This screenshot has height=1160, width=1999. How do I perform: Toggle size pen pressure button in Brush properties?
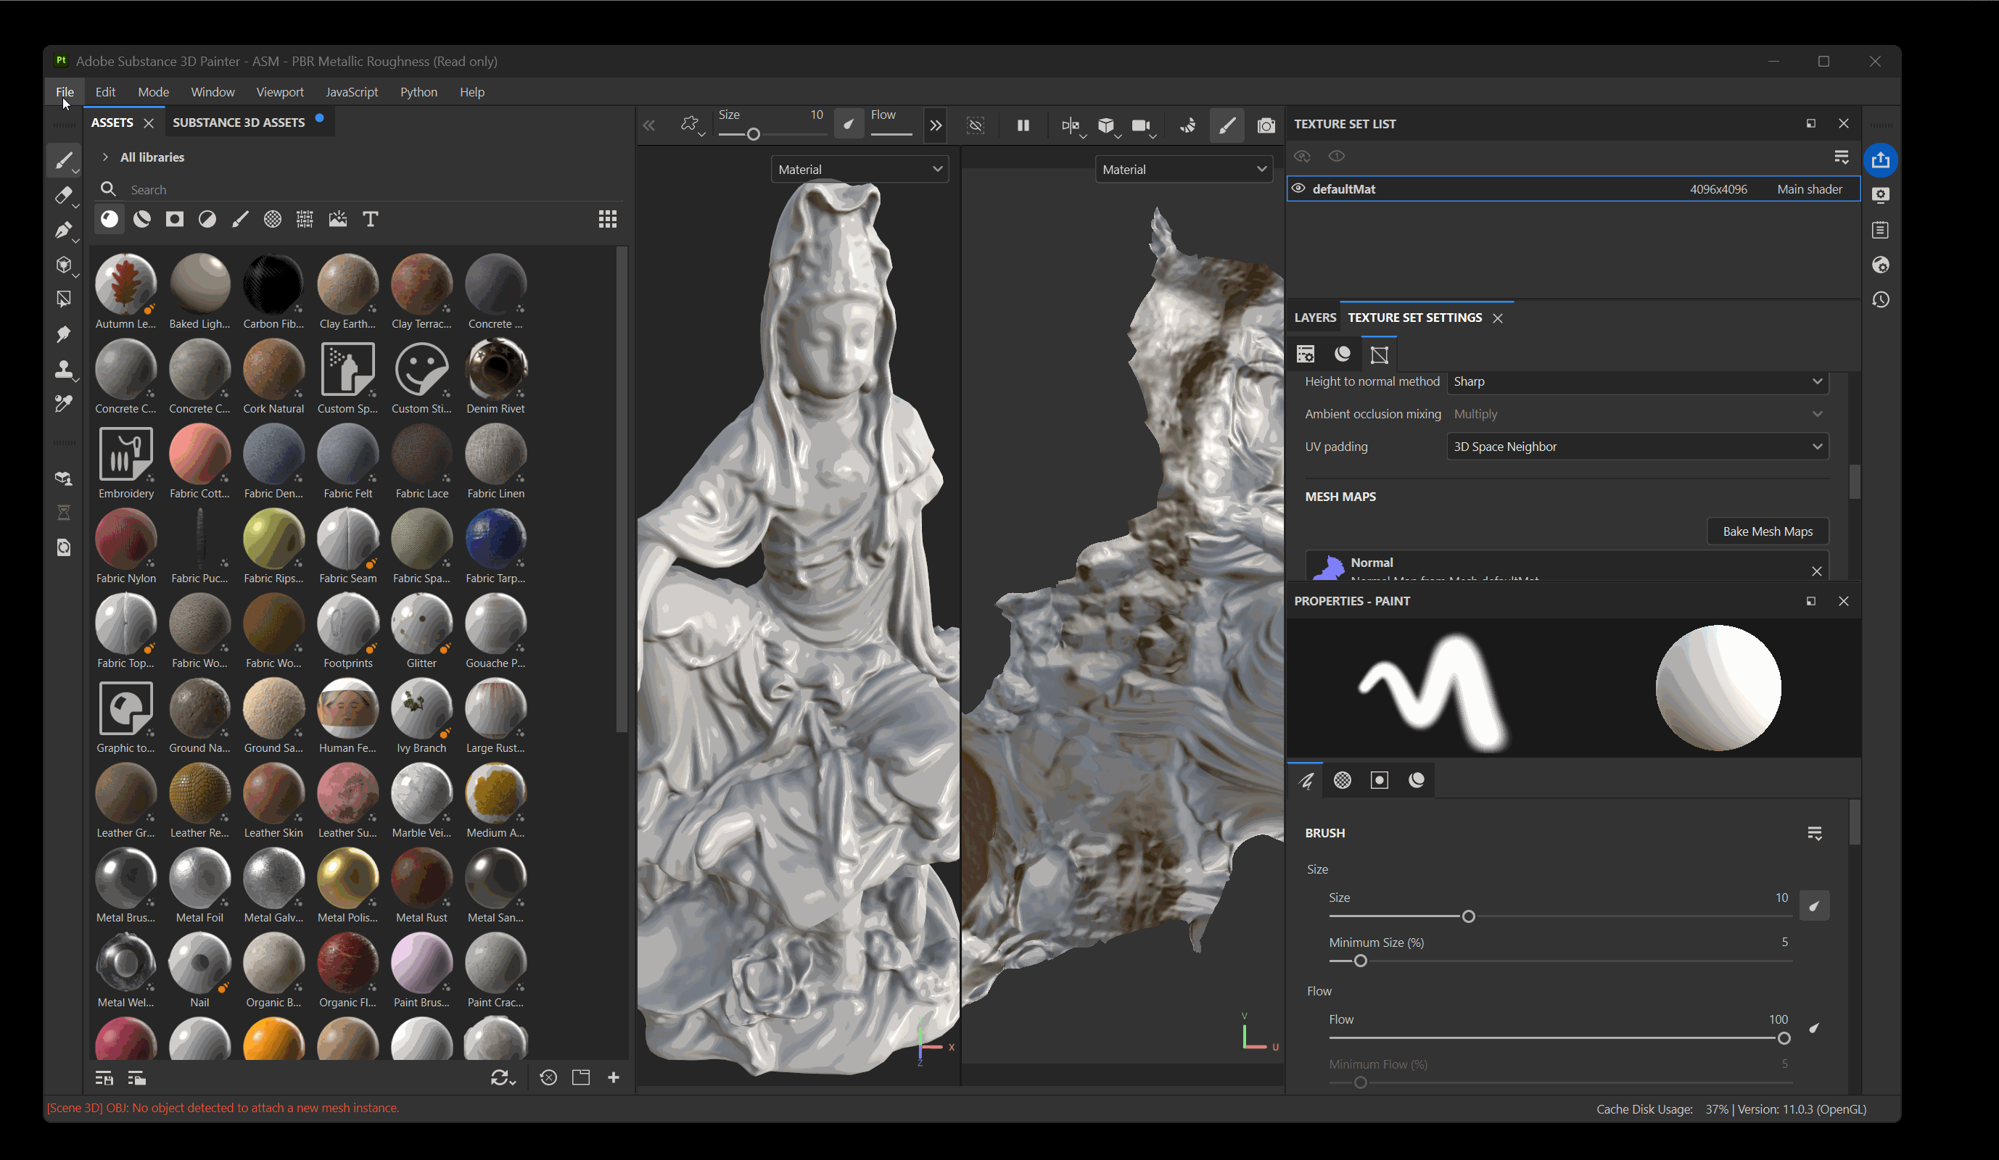tap(1813, 906)
